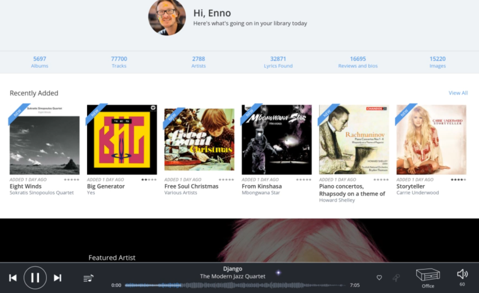
Task: Click ADDED 1 DAY AGO above Big Generator
Action: coord(105,180)
